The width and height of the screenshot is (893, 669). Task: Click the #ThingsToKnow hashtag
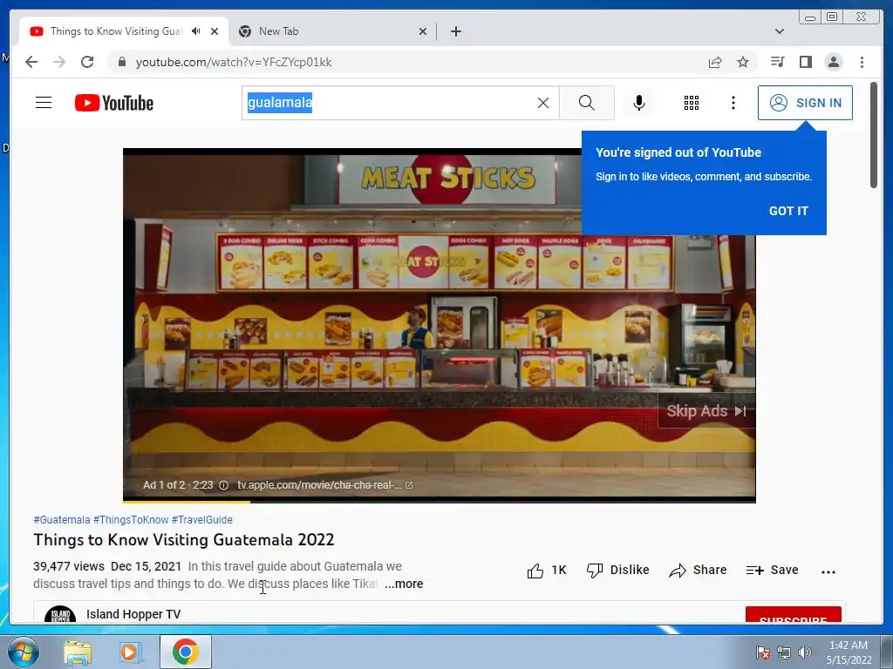pyautogui.click(x=131, y=520)
